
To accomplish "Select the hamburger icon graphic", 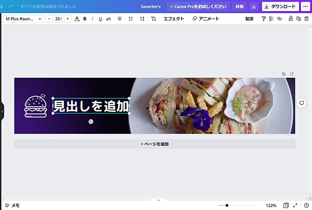I will [x=36, y=106].
